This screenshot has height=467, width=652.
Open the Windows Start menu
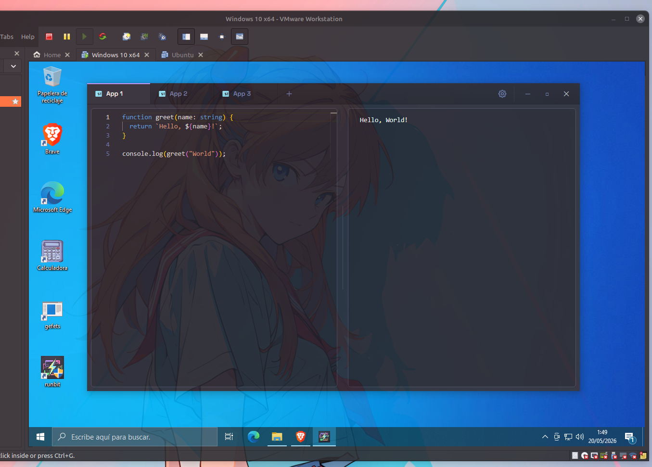(x=40, y=437)
